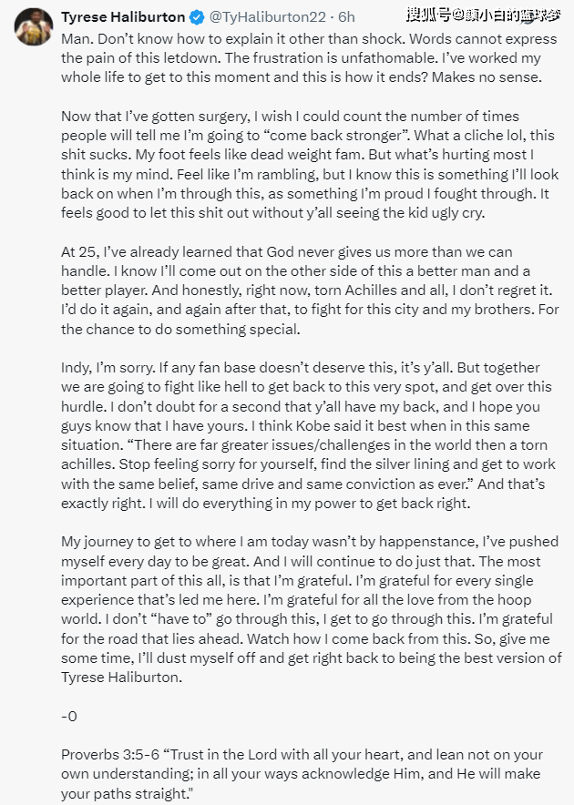This screenshot has width=574, height=805.
Task: Click the blue verified checkmark badge
Action: [x=196, y=16]
